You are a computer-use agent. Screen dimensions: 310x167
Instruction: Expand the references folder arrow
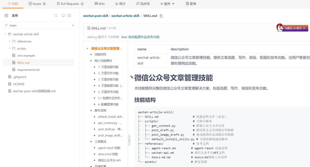coord(9,41)
